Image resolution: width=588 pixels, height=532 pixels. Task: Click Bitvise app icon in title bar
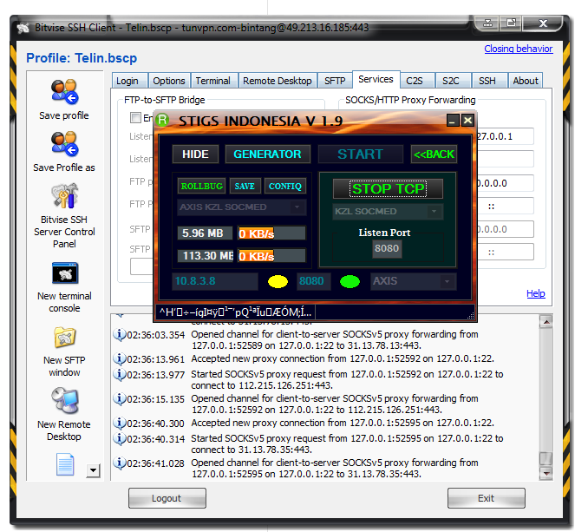click(x=23, y=28)
